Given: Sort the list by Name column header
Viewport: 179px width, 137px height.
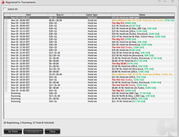Looking at the screenshot, I should [143, 15].
